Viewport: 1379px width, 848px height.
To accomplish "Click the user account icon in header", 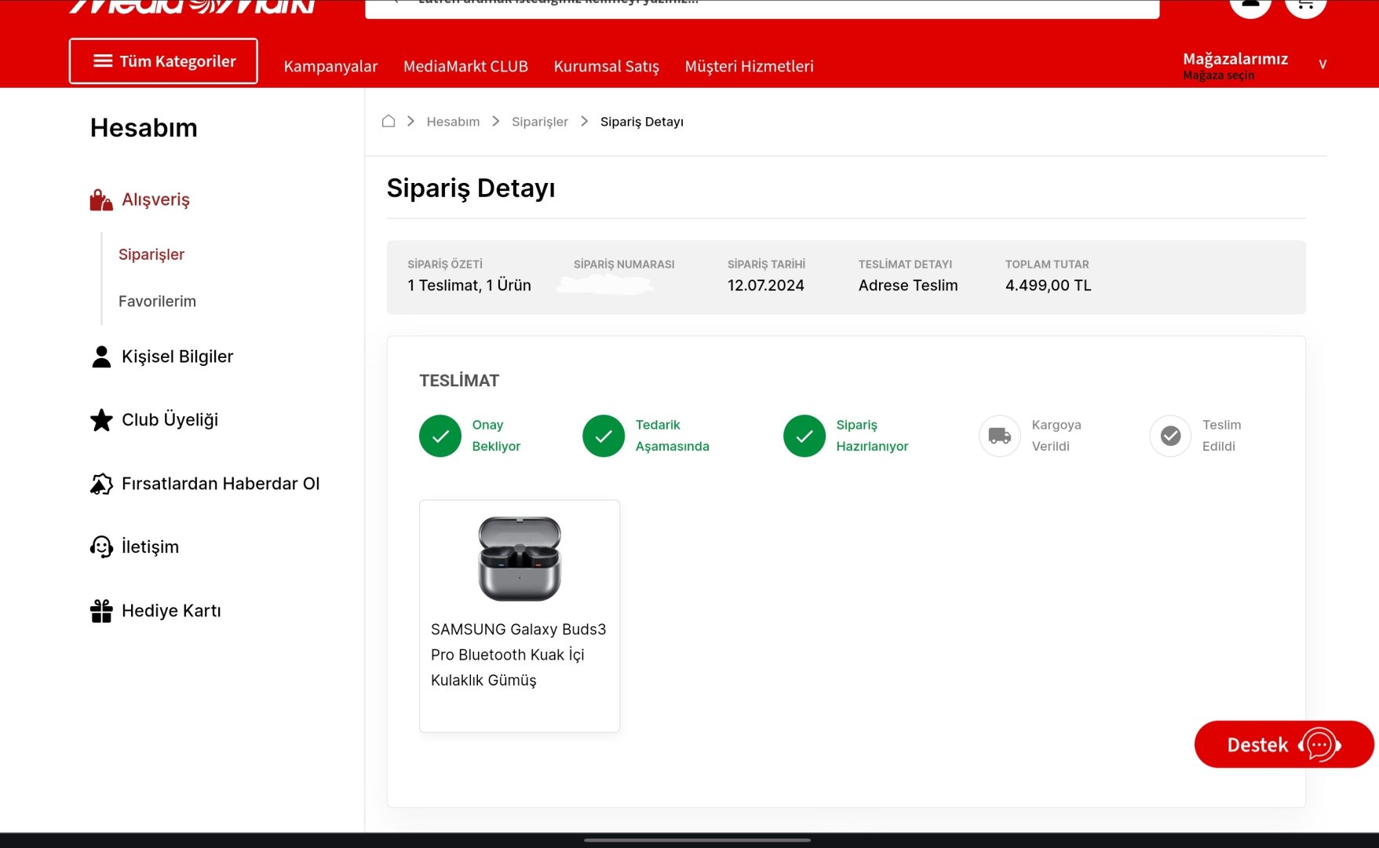I will [1250, 6].
